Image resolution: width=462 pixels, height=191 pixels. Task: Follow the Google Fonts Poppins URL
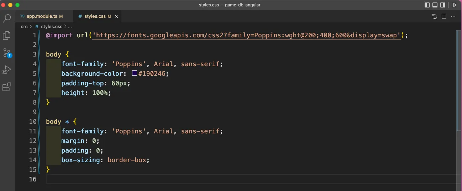pyautogui.click(x=247, y=35)
